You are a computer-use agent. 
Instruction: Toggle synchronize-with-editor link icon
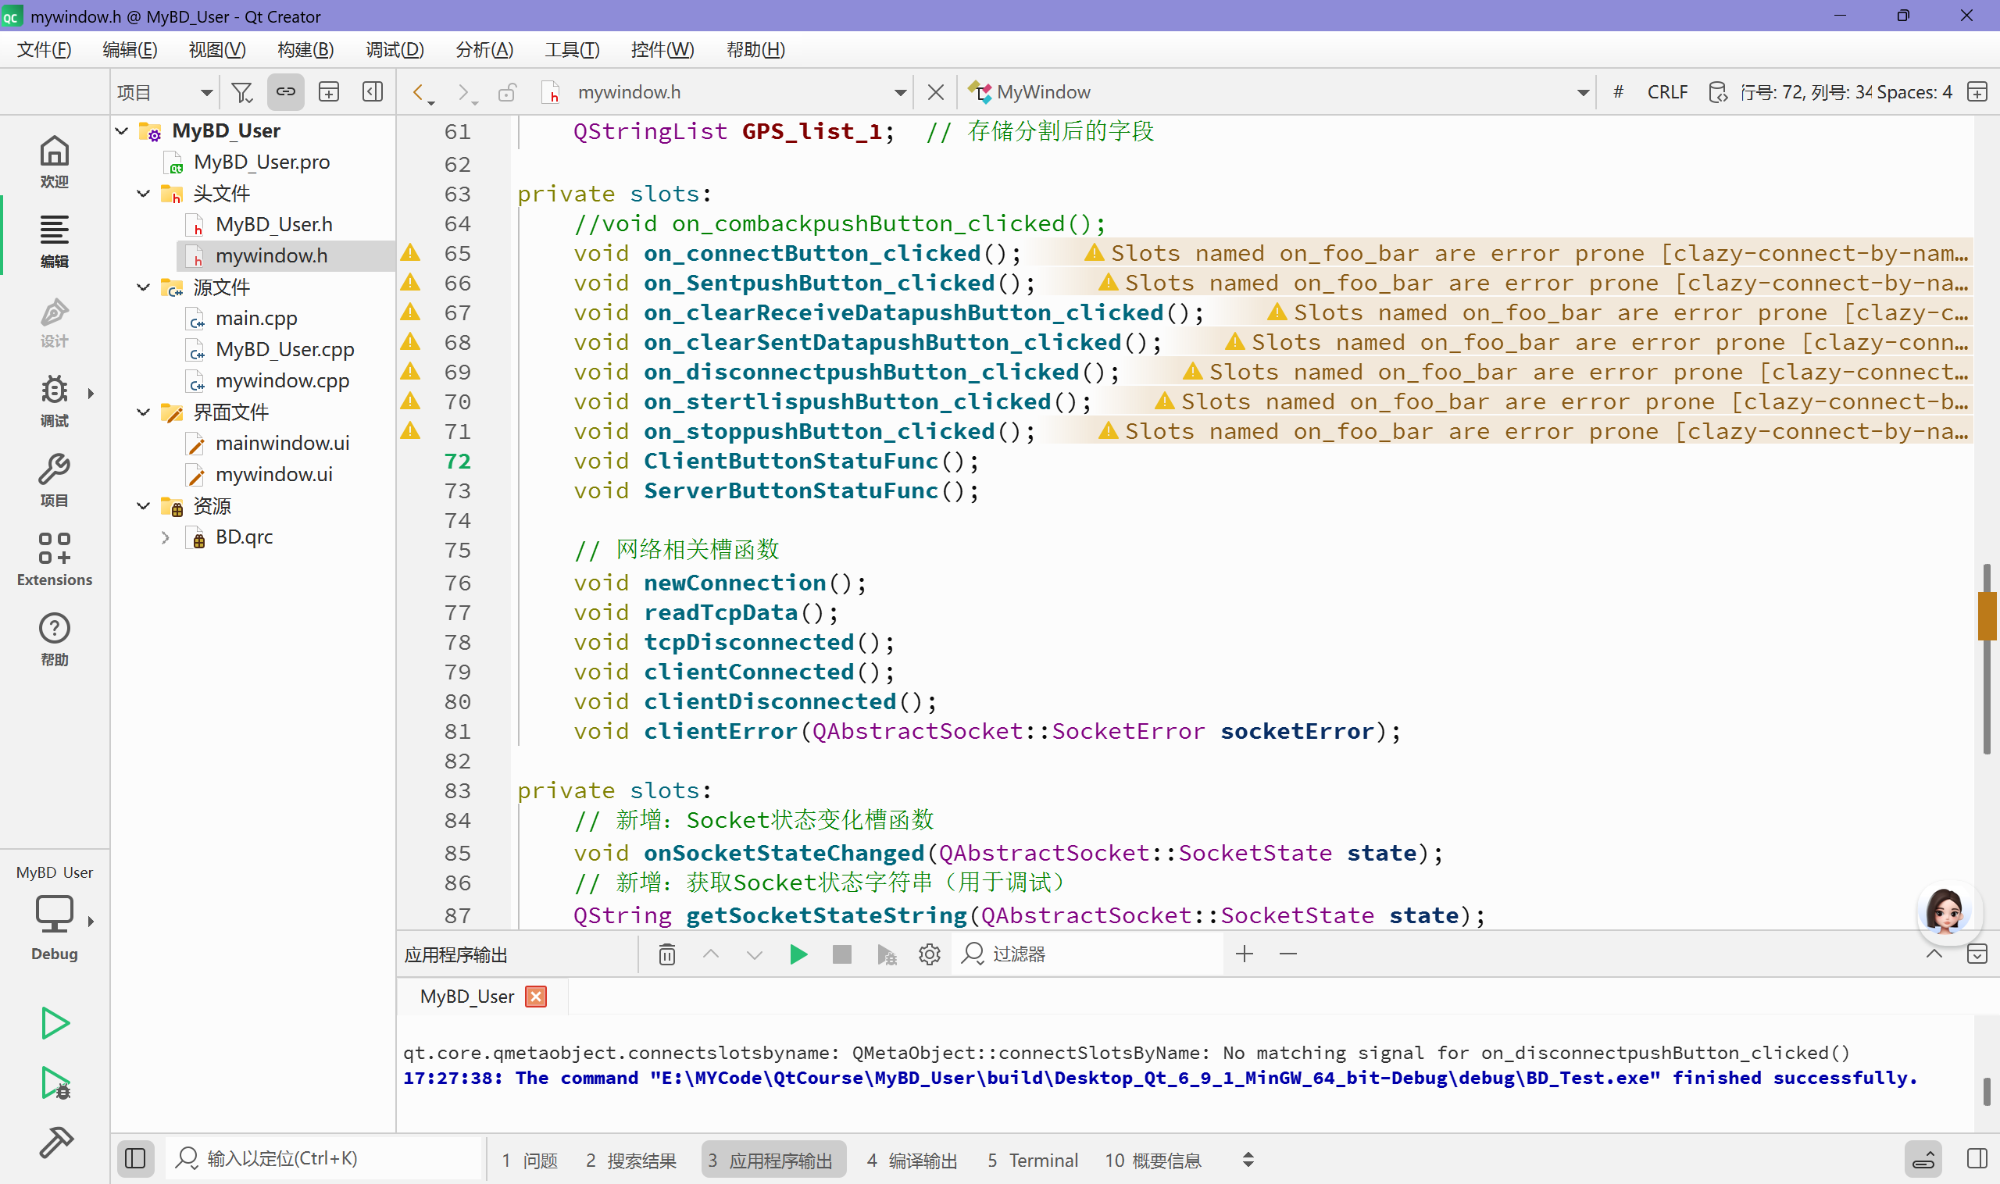(x=285, y=93)
